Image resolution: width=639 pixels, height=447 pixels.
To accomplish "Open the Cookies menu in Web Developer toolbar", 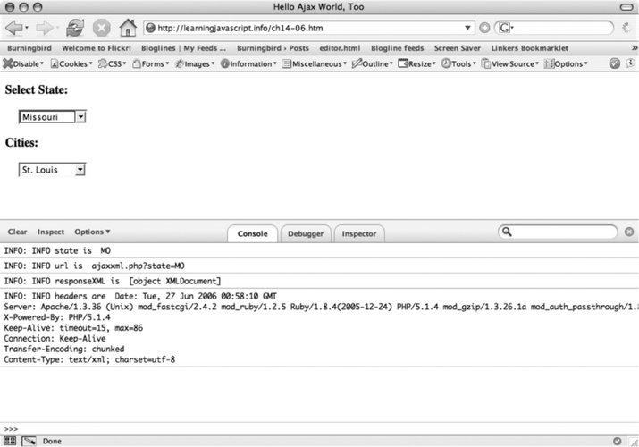I will coord(71,63).
